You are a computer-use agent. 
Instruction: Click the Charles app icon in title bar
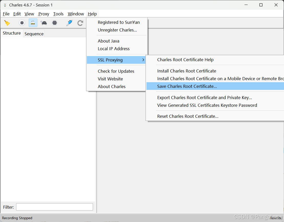[5, 5]
